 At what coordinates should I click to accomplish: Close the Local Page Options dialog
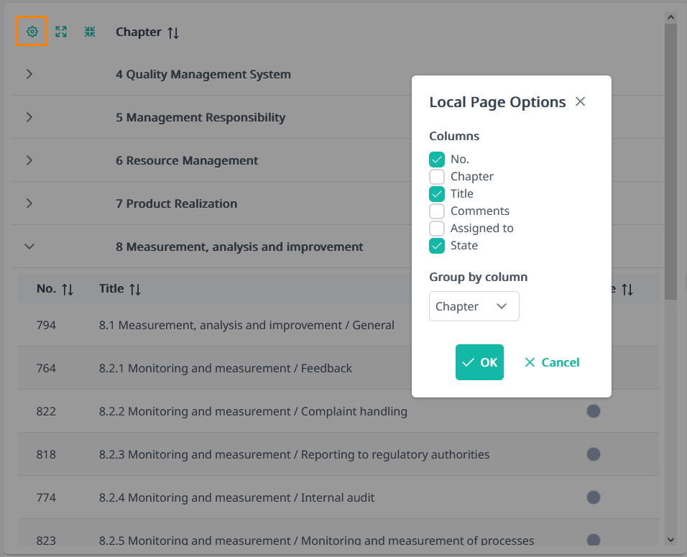(x=580, y=102)
